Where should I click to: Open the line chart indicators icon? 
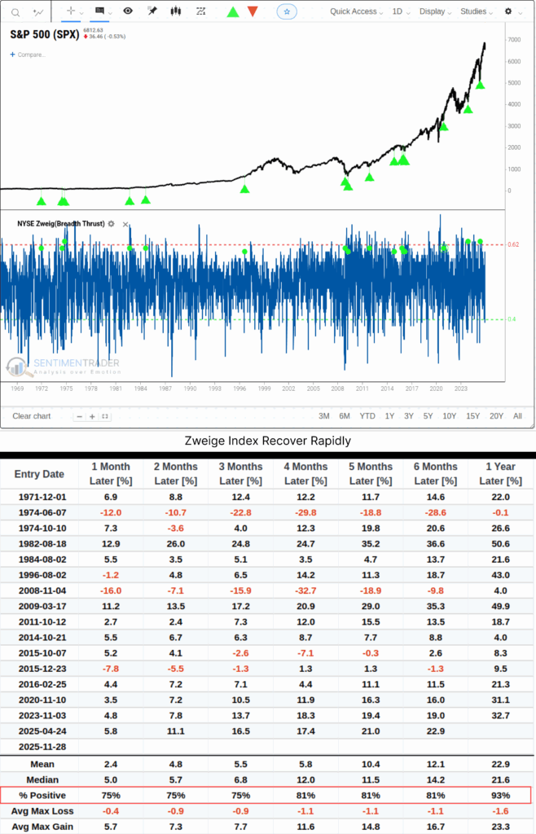(39, 11)
